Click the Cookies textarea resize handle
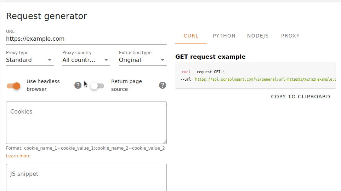341x191 pixels. click(x=165, y=141)
